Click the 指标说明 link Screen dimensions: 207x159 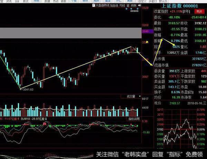(134, 119)
